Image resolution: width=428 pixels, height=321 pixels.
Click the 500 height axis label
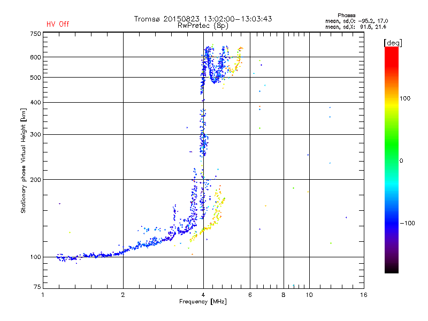click(35, 78)
